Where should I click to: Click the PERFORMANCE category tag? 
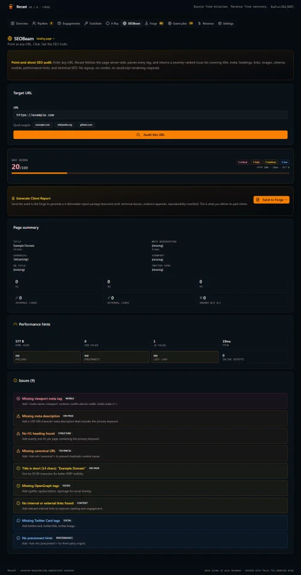click(64, 538)
